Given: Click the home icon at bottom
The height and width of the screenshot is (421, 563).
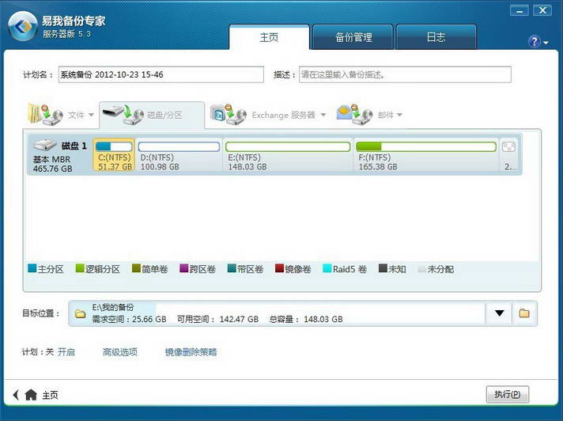Looking at the screenshot, I should 31,395.
